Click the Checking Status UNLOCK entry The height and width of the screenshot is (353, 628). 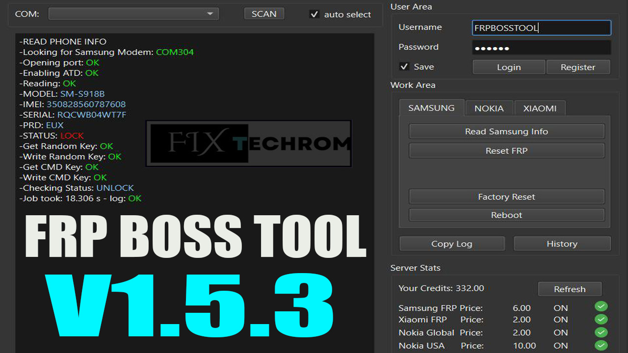tap(77, 188)
